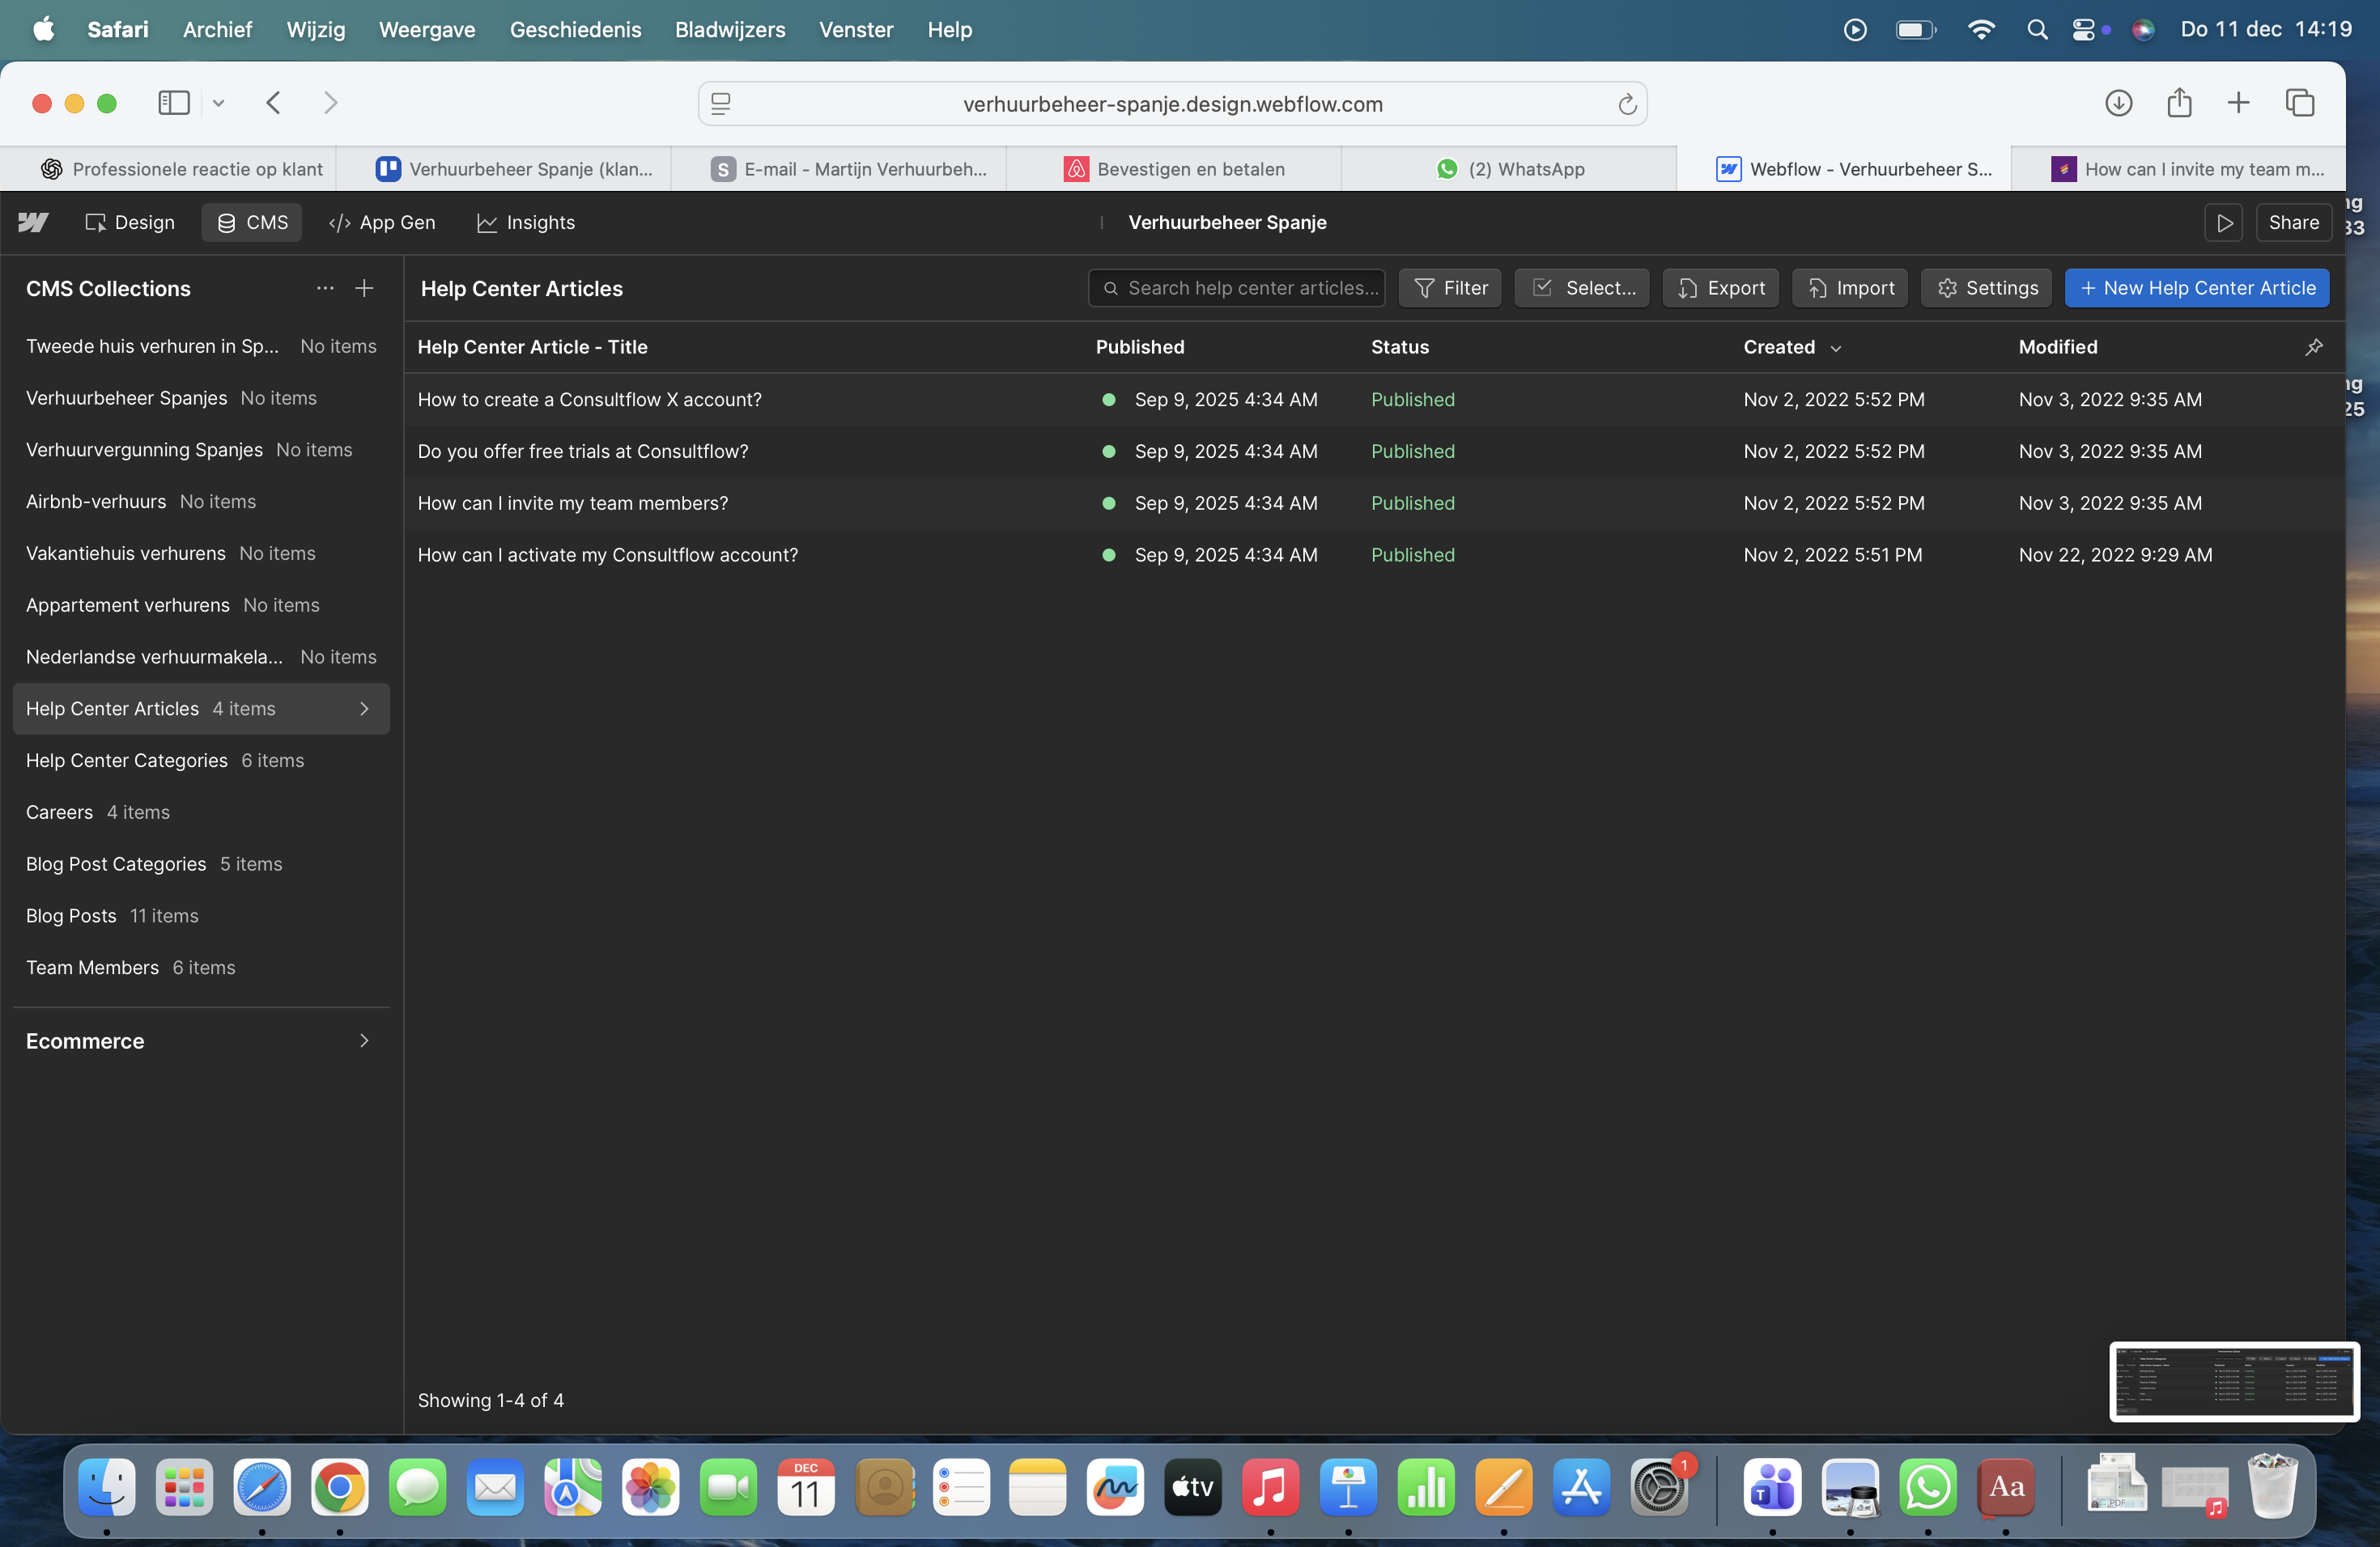Add a new CMS collection with plus icon
This screenshot has width=2380, height=1547.
(364, 289)
